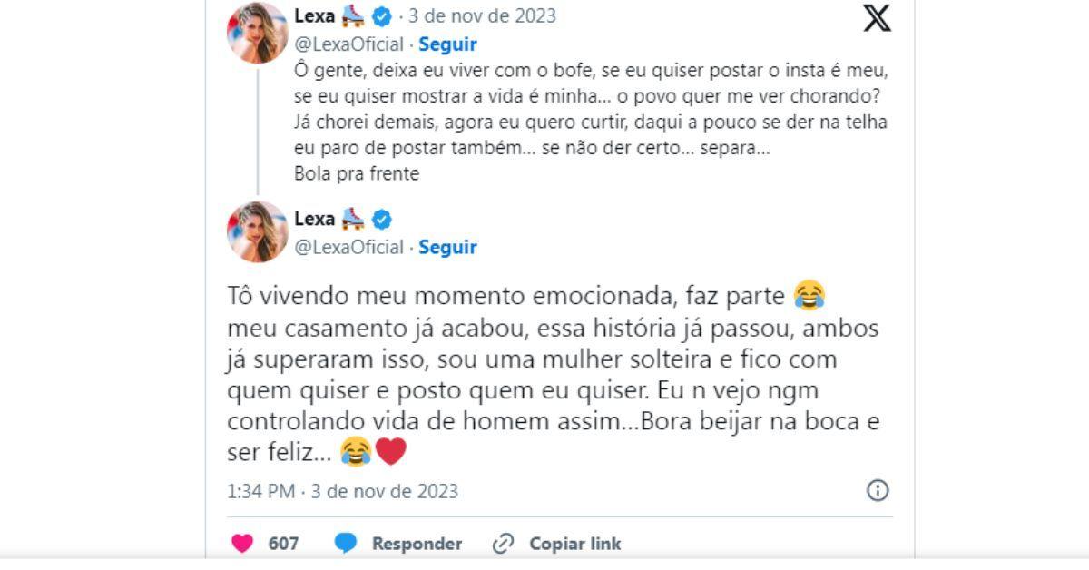Open the Lexa display name in the top tweet
This screenshot has width=1089, height=570.
[315, 16]
